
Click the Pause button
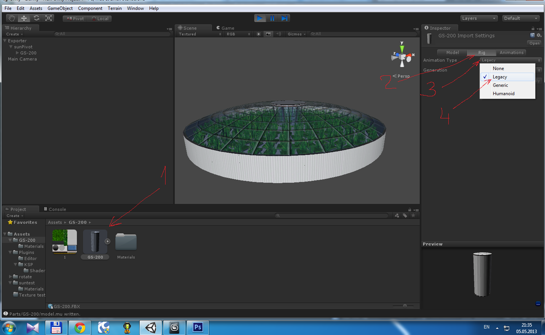272,18
